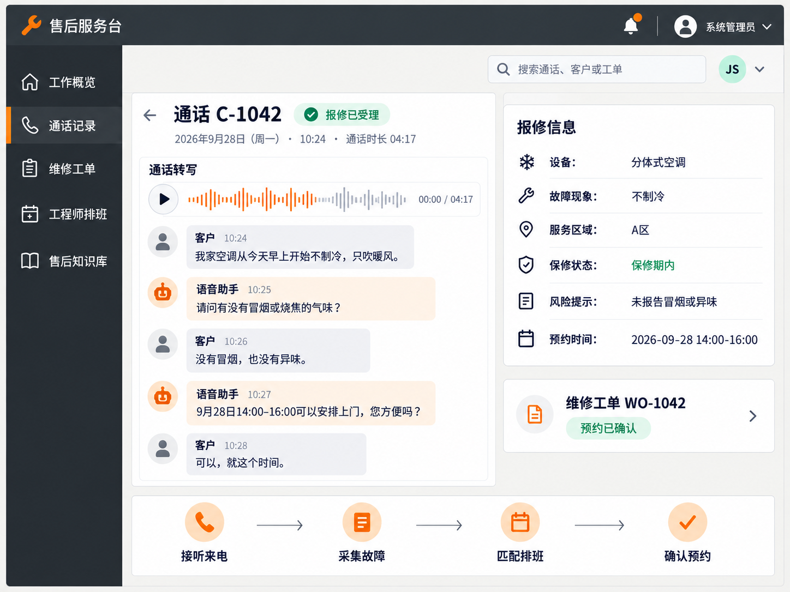Click the 00:00 / 04:17 playback time
This screenshot has width=790, height=592.
point(446,200)
